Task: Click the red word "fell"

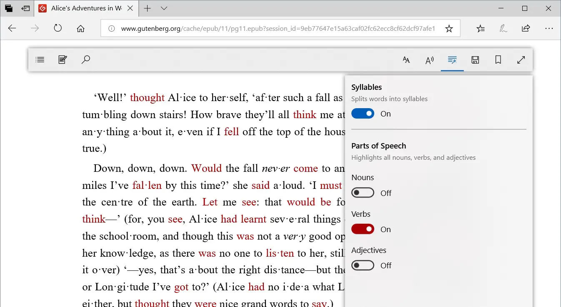Action: coord(231,131)
